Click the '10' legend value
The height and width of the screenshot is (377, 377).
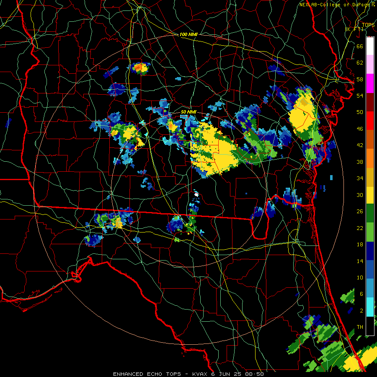click(360, 278)
